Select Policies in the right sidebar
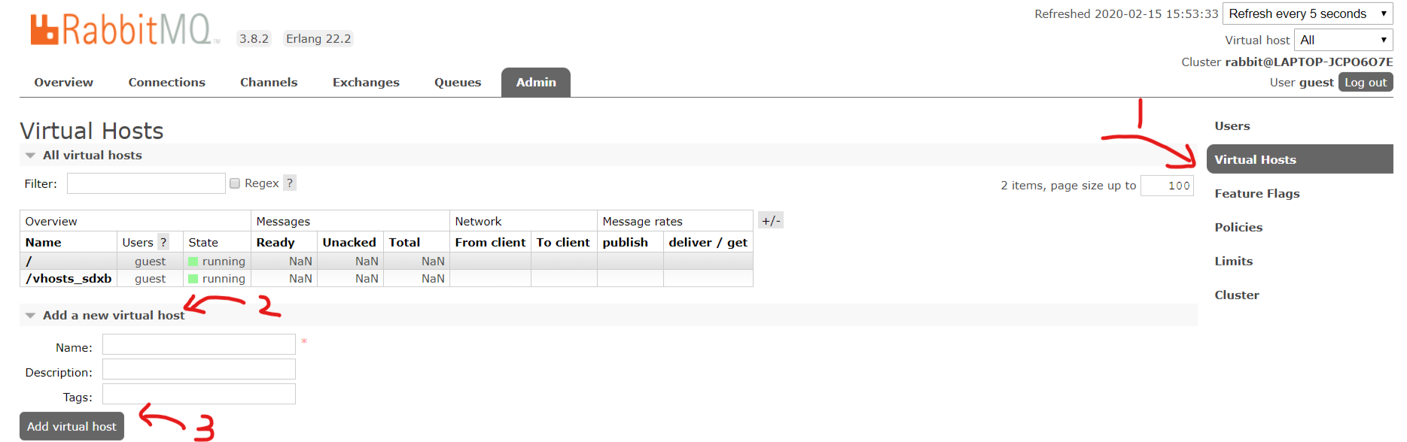Viewport: 1407px width, 442px height. (x=1238, y=228)
